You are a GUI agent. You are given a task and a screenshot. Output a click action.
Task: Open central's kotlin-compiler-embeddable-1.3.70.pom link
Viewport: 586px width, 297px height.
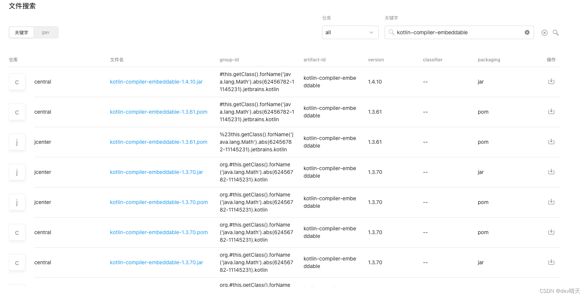tap(159, 232)
